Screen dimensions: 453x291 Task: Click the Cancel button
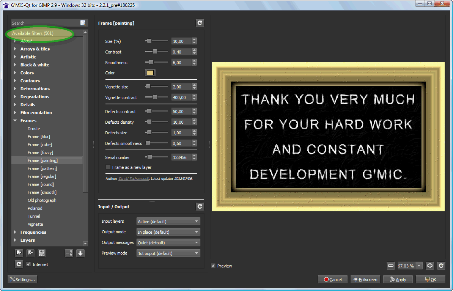pyautogui.click(x=333, y=280)
